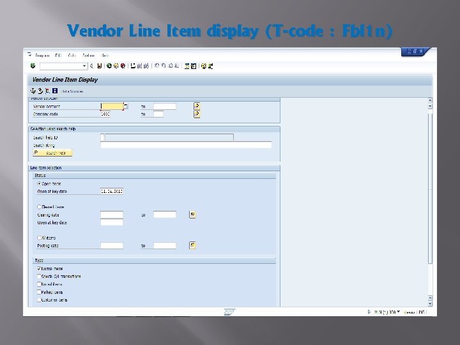Click the Vendor account input field
The width and height of the screenshot is (460, 345).
click(x=112, y=106)
